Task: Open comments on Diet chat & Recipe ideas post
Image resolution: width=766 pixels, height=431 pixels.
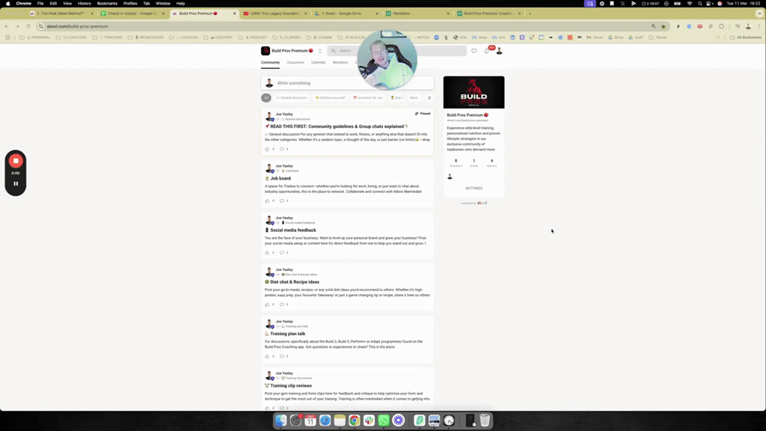Action: point(282,305)
